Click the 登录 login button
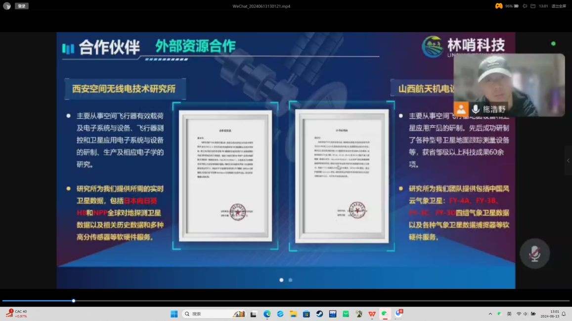This screenshot has width=572, height=321. click(x=21, y=6)
